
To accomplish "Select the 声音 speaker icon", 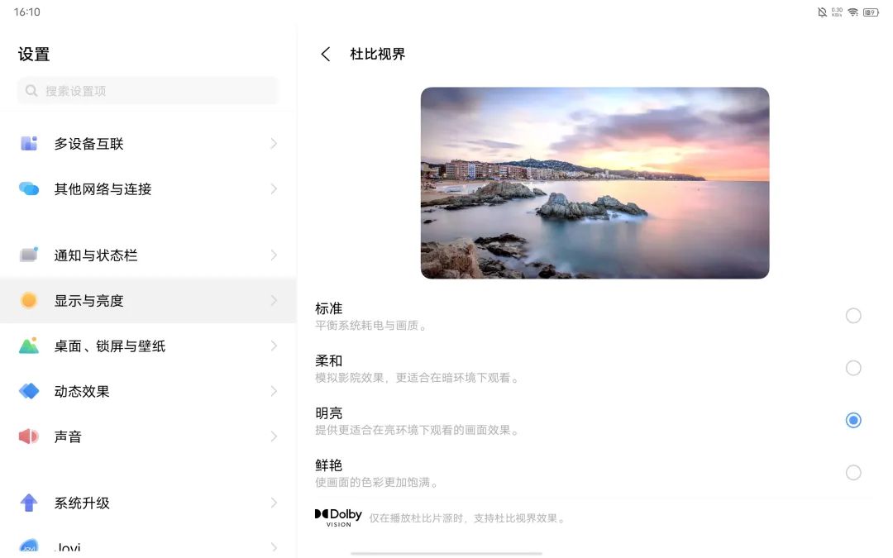I will point(30,436).
